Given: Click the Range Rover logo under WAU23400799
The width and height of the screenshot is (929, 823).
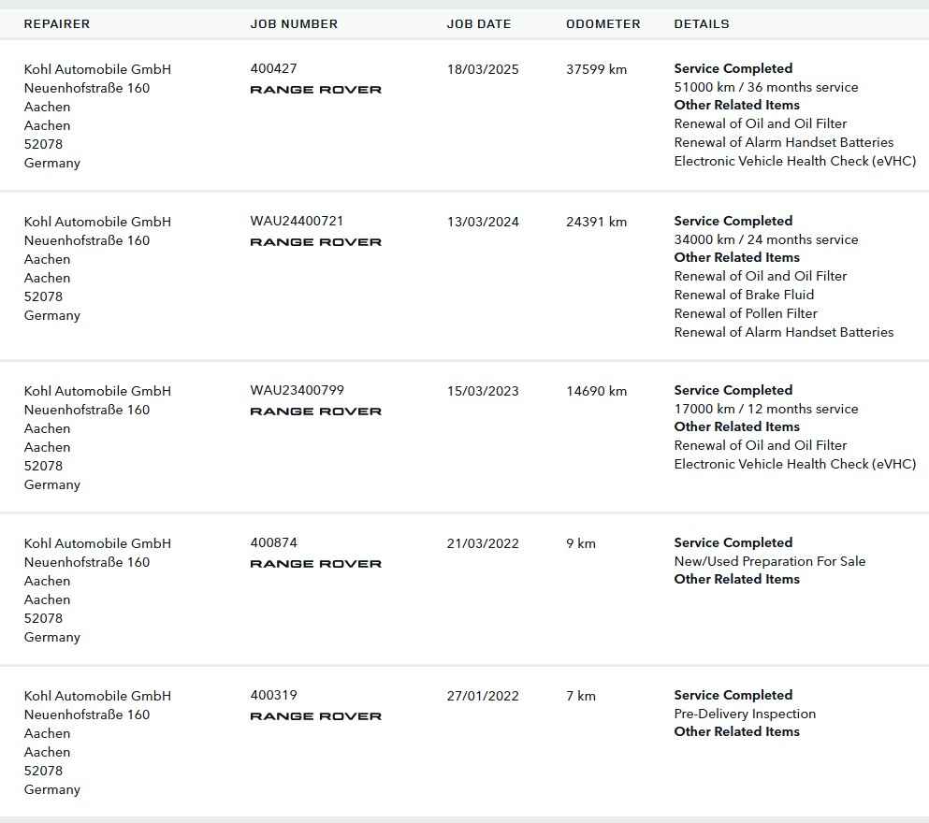Looking at the screenshot, I should click(x=316, y=411).
